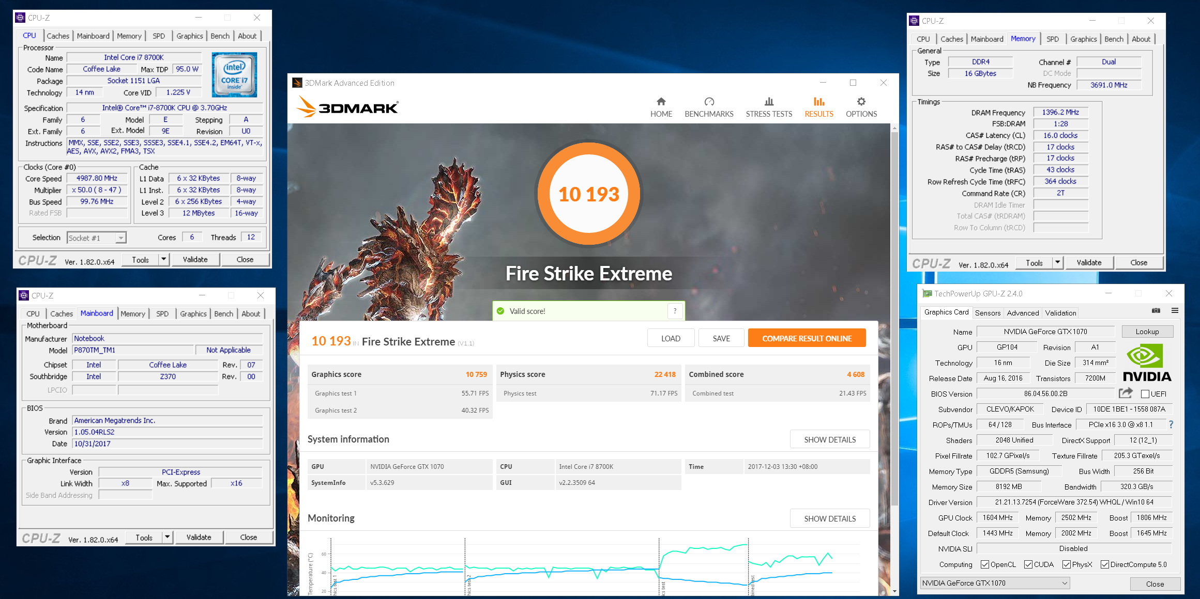Screen dimensions: 1200x599
Task: Click the Graphics score 10 759 value
Action: tap(476, 374)
